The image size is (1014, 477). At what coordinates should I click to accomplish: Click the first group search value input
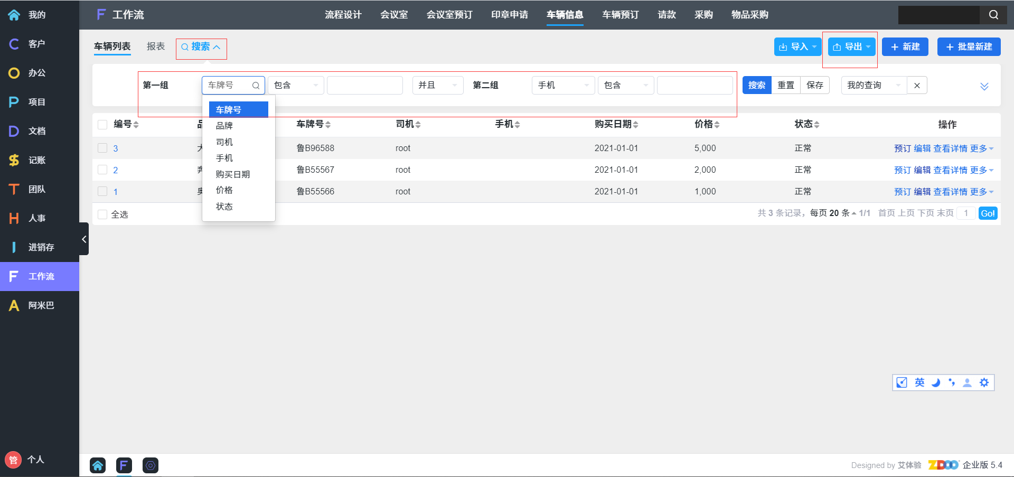tap(364, 86)
